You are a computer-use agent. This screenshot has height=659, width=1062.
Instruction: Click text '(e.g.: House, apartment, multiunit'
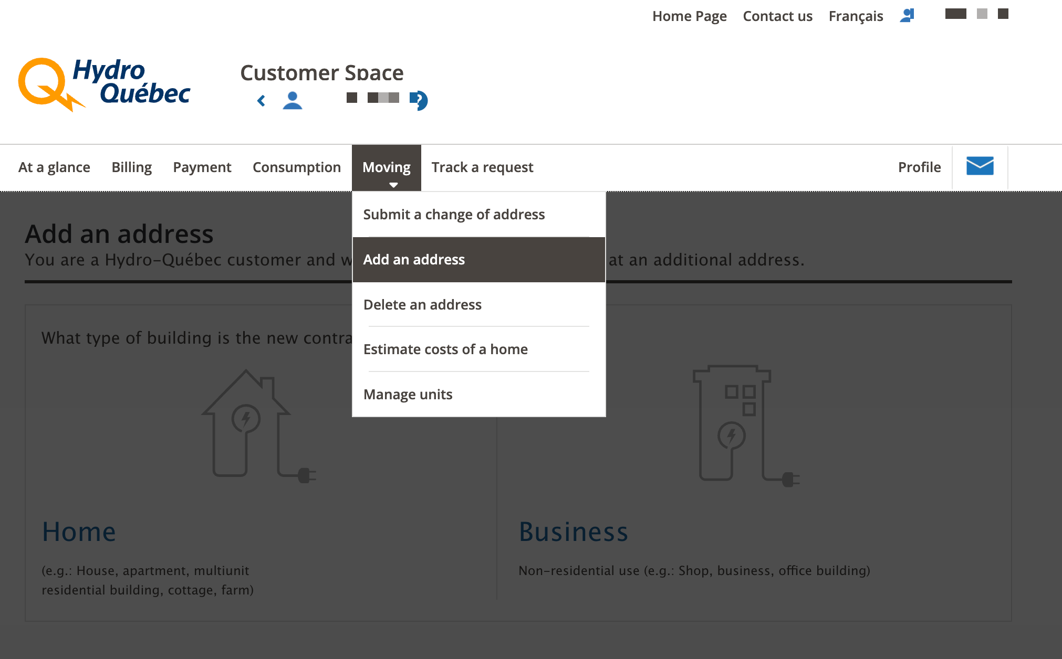(x=145, y=571)
